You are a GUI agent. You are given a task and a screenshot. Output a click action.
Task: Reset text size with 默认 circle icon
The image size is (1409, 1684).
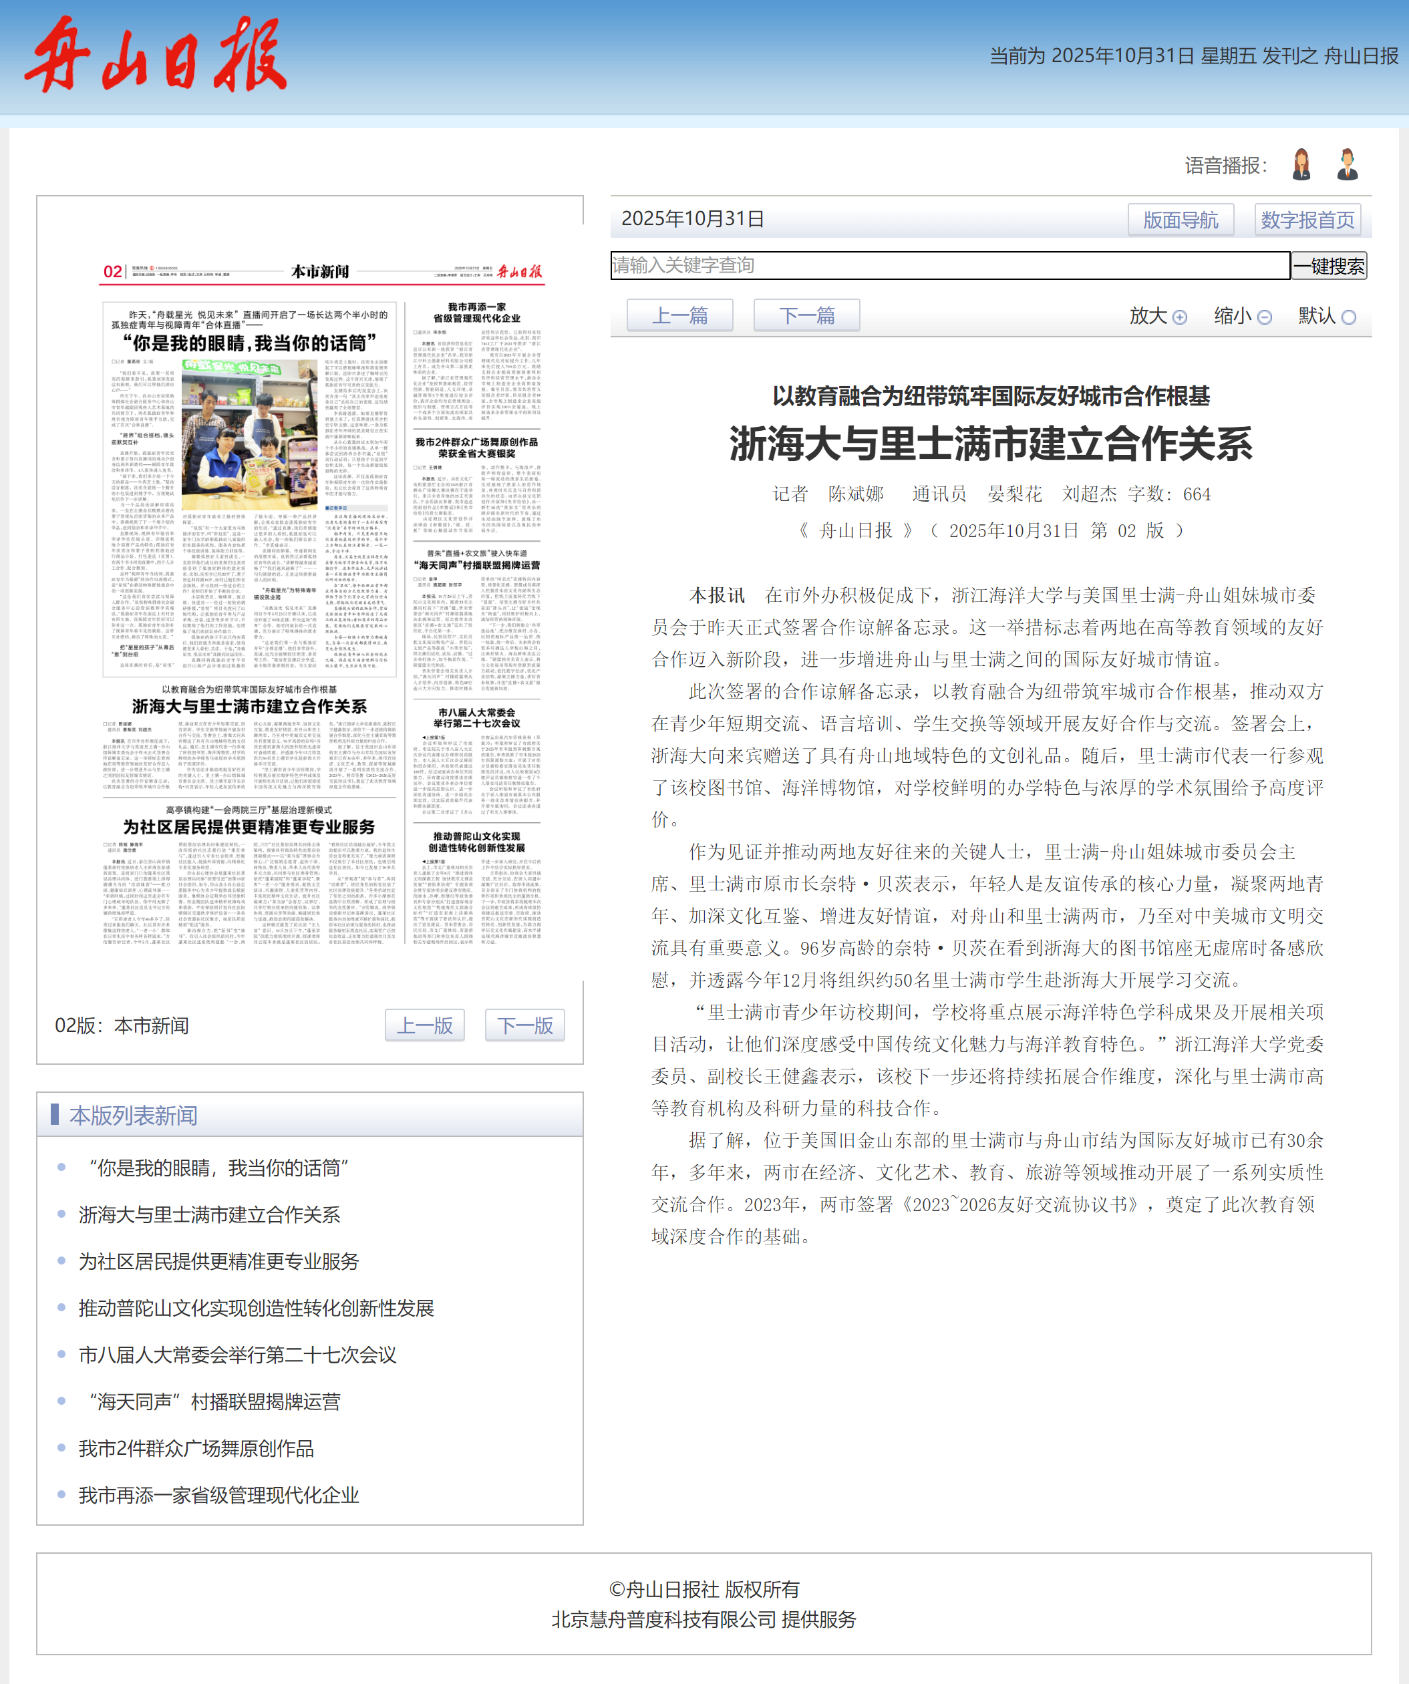point(1349,317)
